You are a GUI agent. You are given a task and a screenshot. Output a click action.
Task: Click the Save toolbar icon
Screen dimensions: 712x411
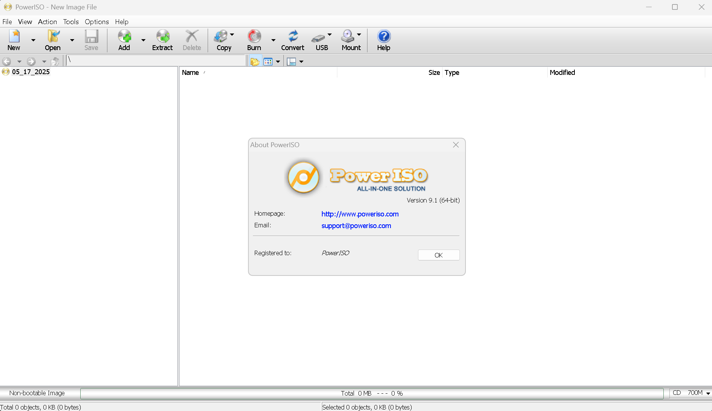91,40
